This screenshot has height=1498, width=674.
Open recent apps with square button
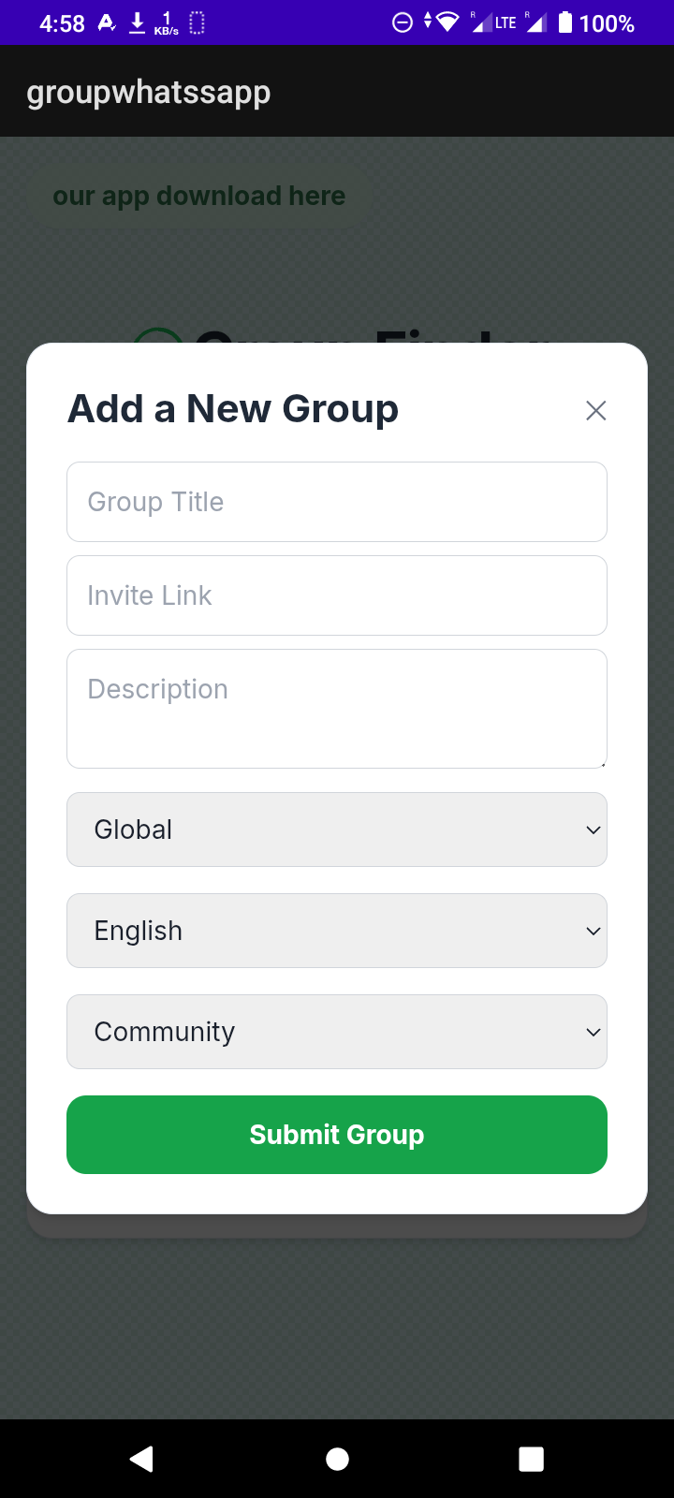(531, 1459)
